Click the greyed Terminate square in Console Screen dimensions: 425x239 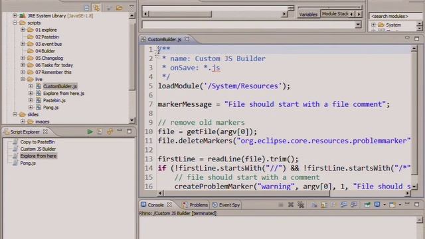[281, 204]
